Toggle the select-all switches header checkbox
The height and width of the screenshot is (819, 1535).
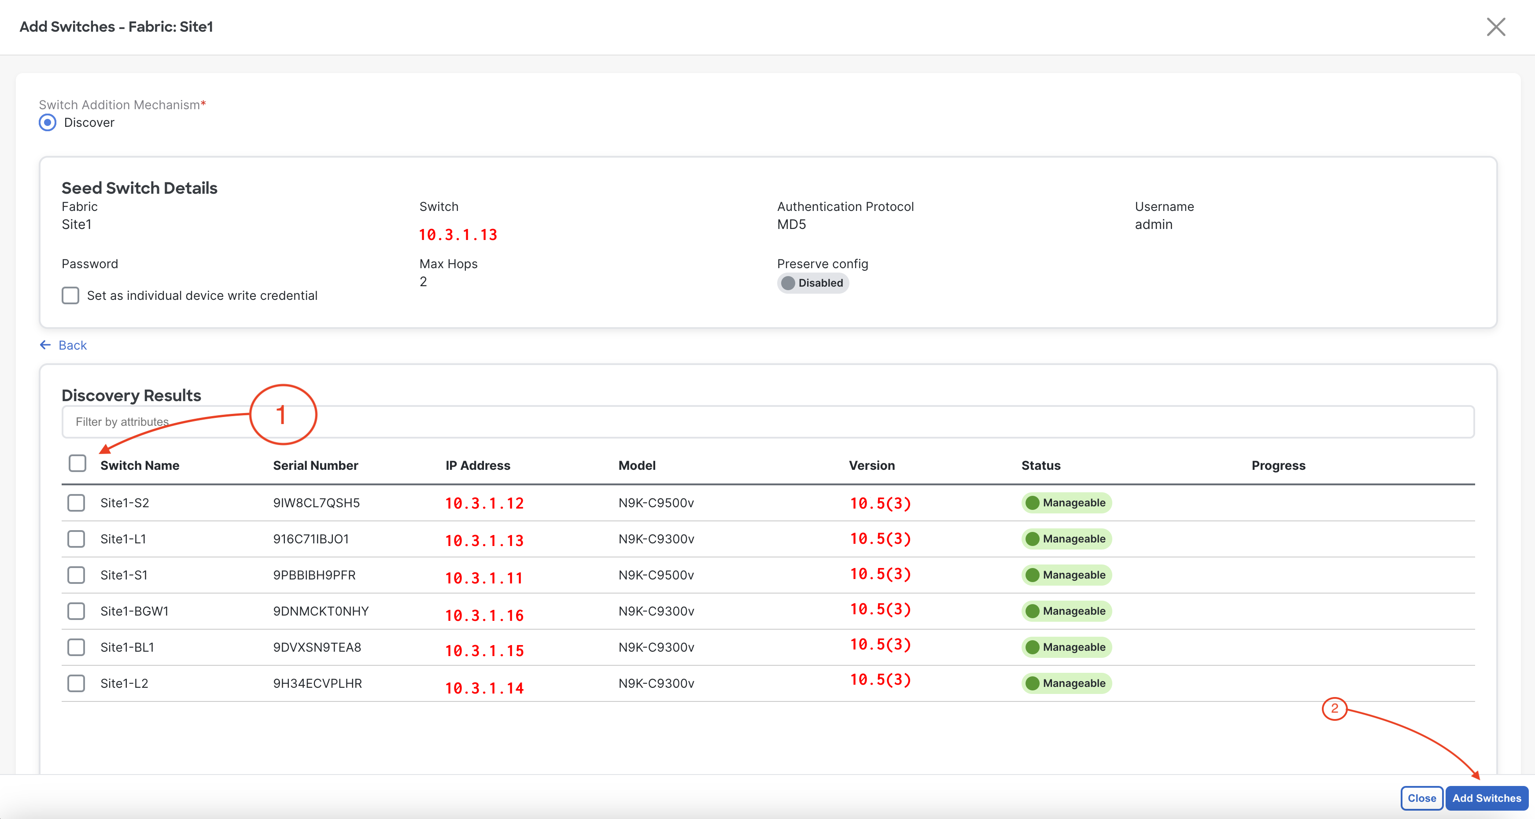[77, 464]
